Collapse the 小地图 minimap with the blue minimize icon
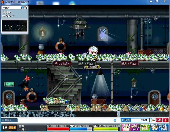The width and height of the screenshot is (170, 132). coord(22,8)
